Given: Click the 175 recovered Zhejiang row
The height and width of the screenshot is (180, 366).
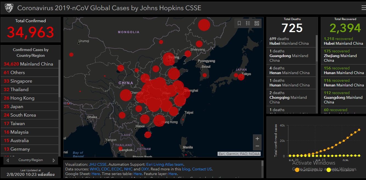Looking at the screenshot, I should [344, 56].
